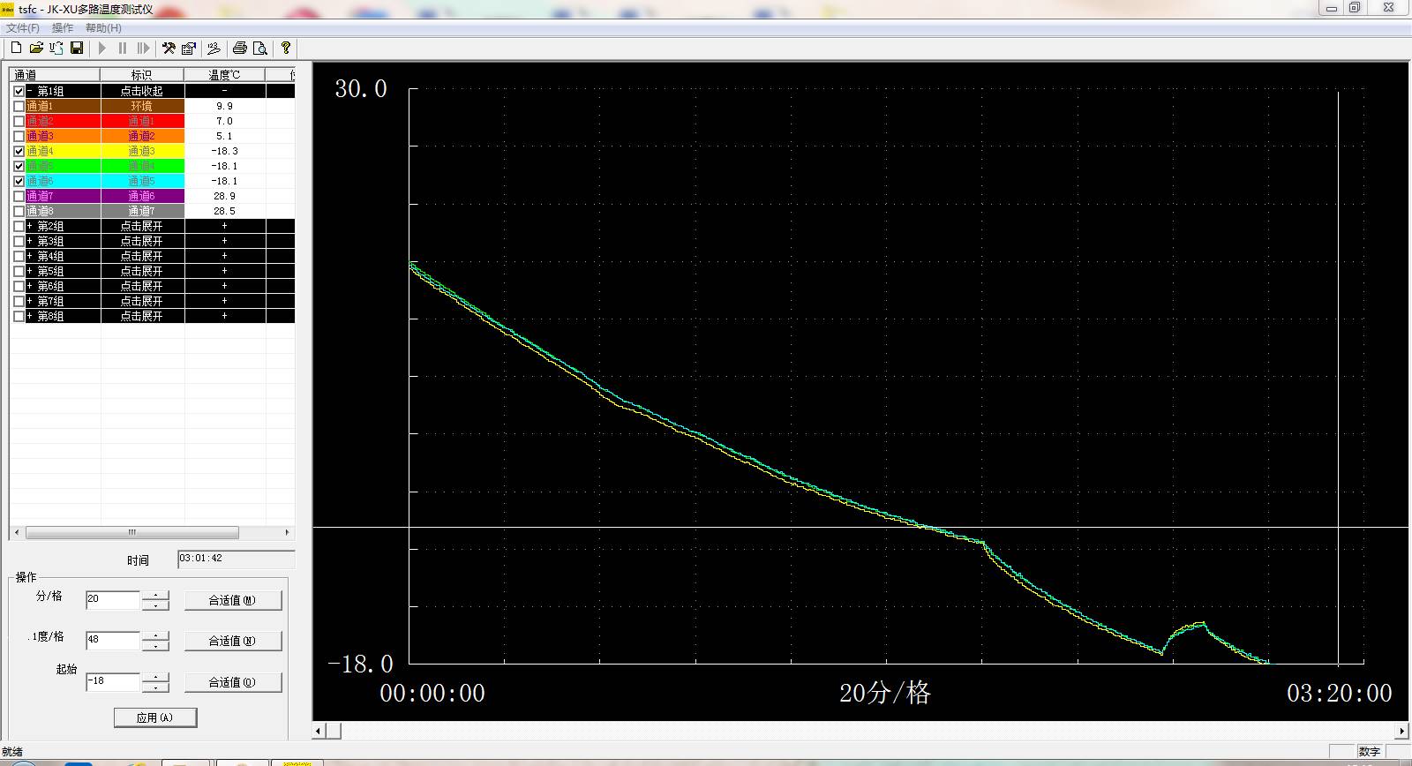Increase the 分/格 value with its up arrow

pyautogui.click(x=155, y=596)
